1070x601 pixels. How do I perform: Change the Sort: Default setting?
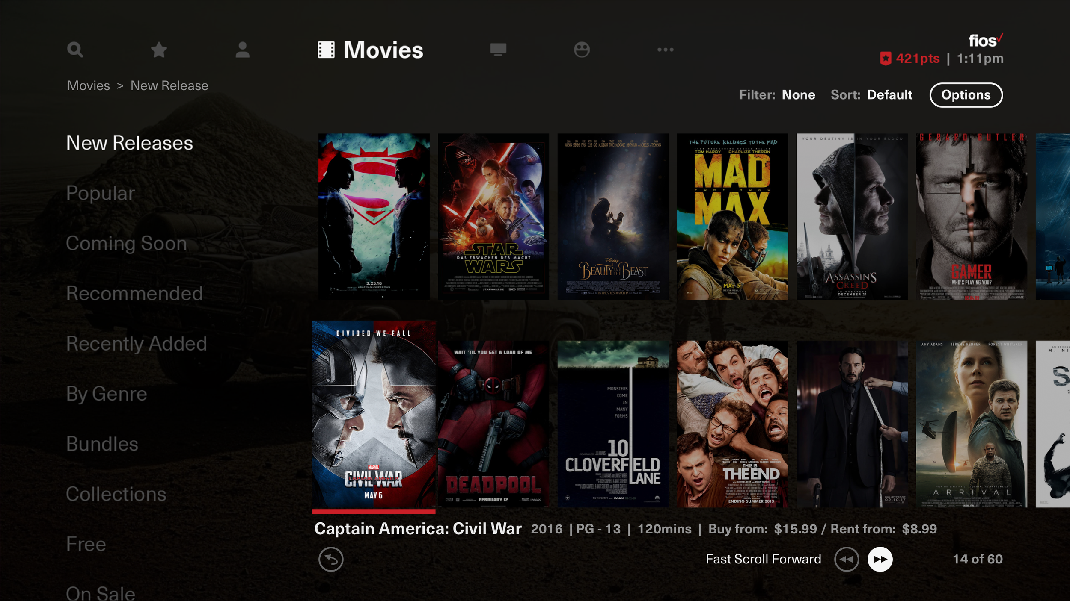[x=871, y=95]
